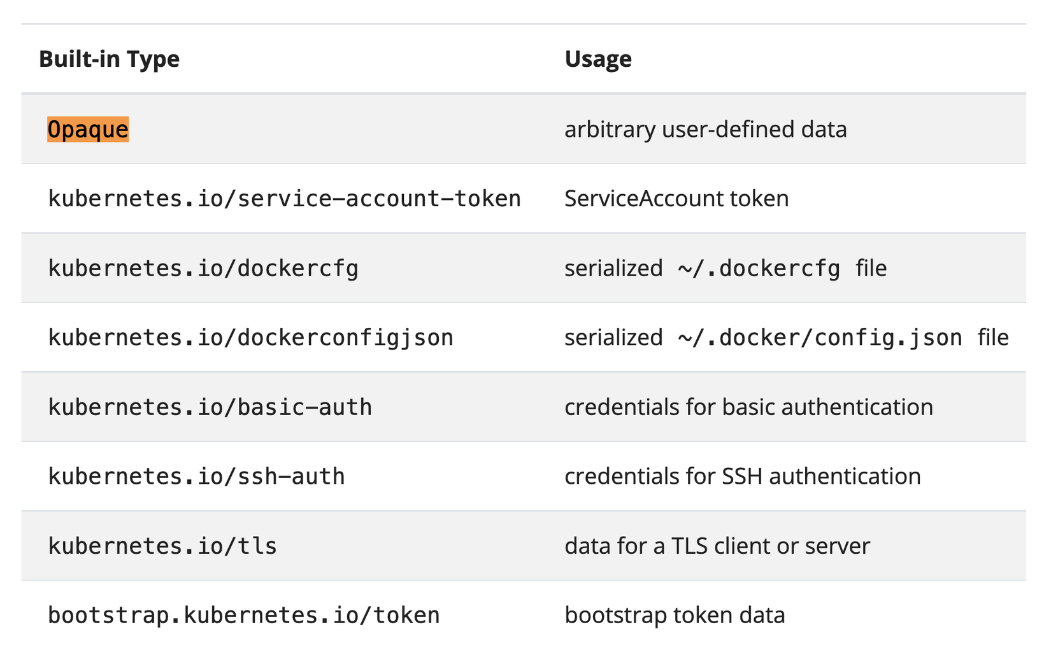Click "arbitrary user-defined data" usage text

click(x=705, y=129)
